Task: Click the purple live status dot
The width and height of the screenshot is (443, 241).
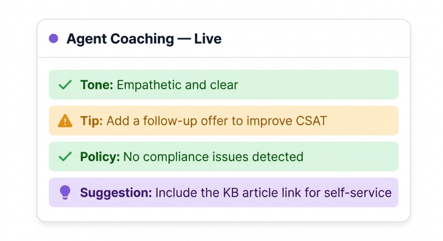Action: (x=53, y=39)
